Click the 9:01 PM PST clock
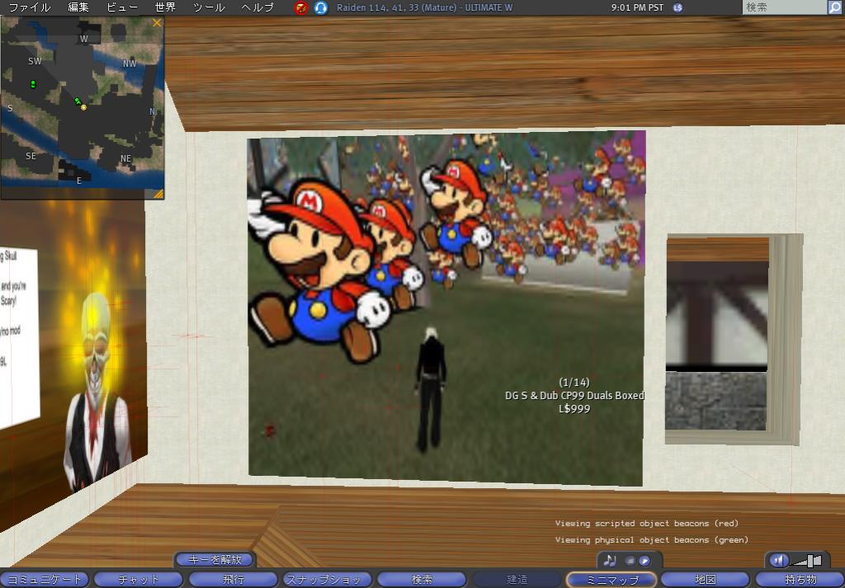Screen dimensions: 845x588 [638, 7]
